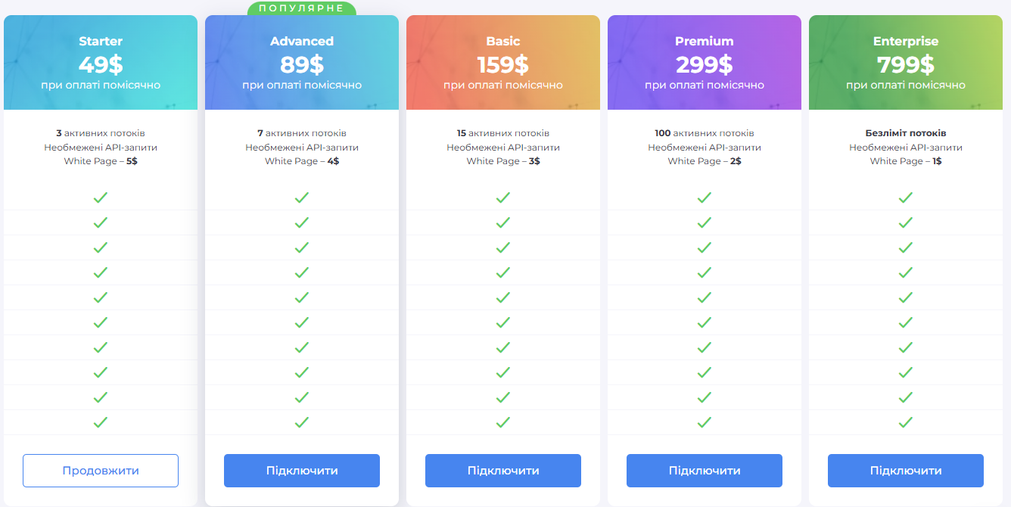Viewport: 1011px width, 507px height.
Task: Click the first checkmark in the Enterprise column
Action: pyautogui.click(x=906, y=198)
